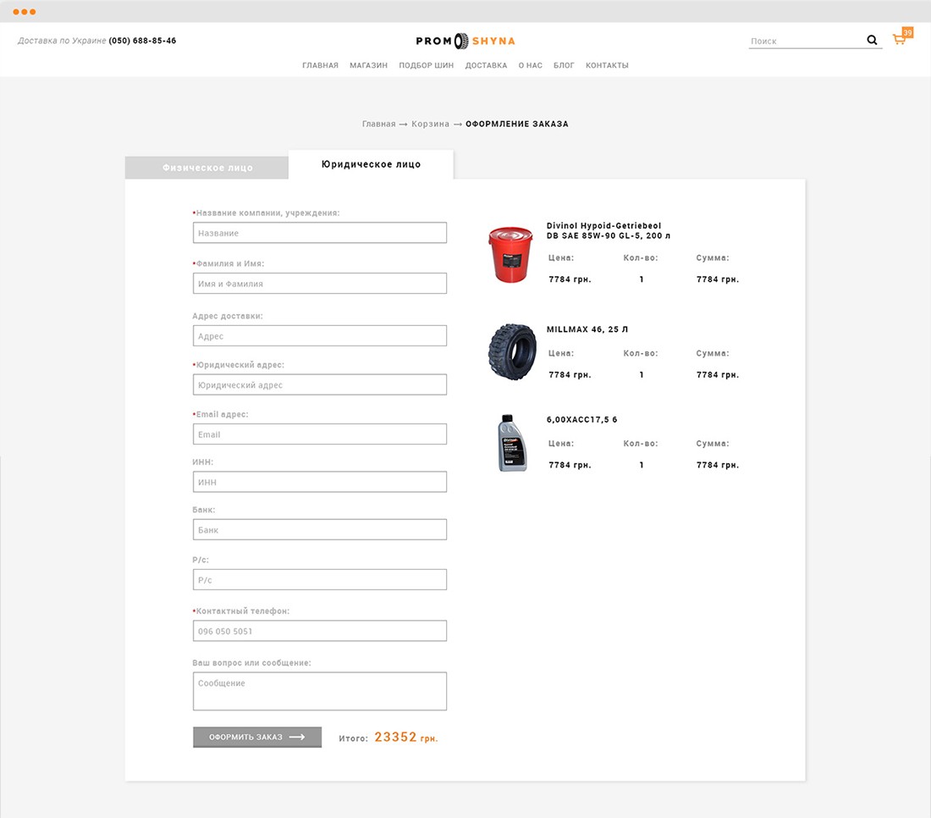Click the 'Ваш вопрос или сообщение:' label
Screen dimensions: 931x818
251,662
